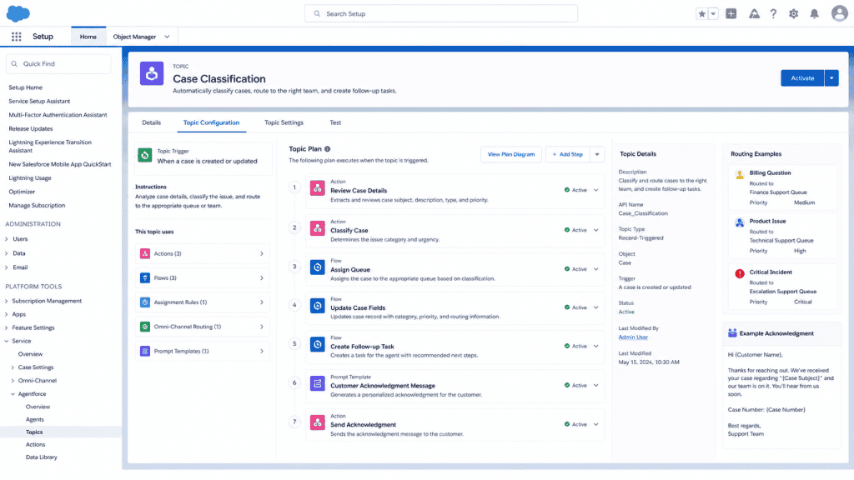Open the Trailhead guidance icon

(754, 14)
